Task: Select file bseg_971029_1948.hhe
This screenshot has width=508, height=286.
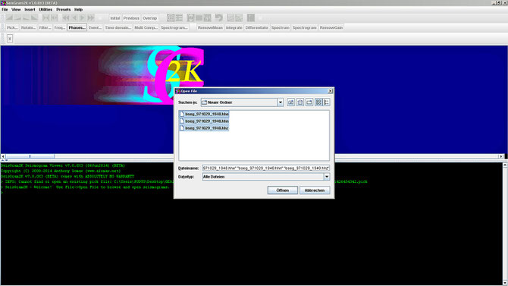Action: tap(204, 114)
